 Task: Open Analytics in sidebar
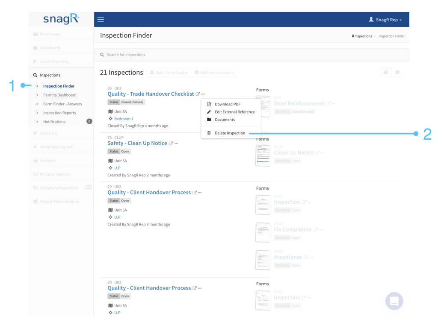(x=47, y=161)
